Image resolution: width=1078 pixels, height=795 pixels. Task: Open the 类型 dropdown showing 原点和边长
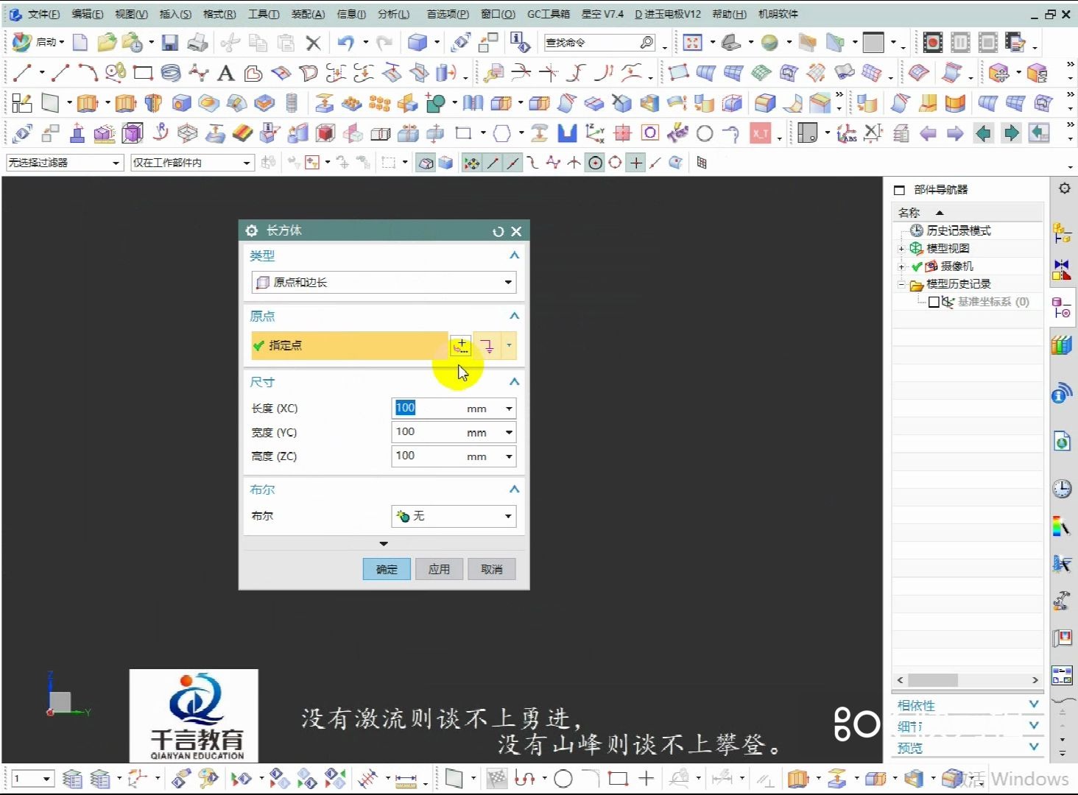507,282
